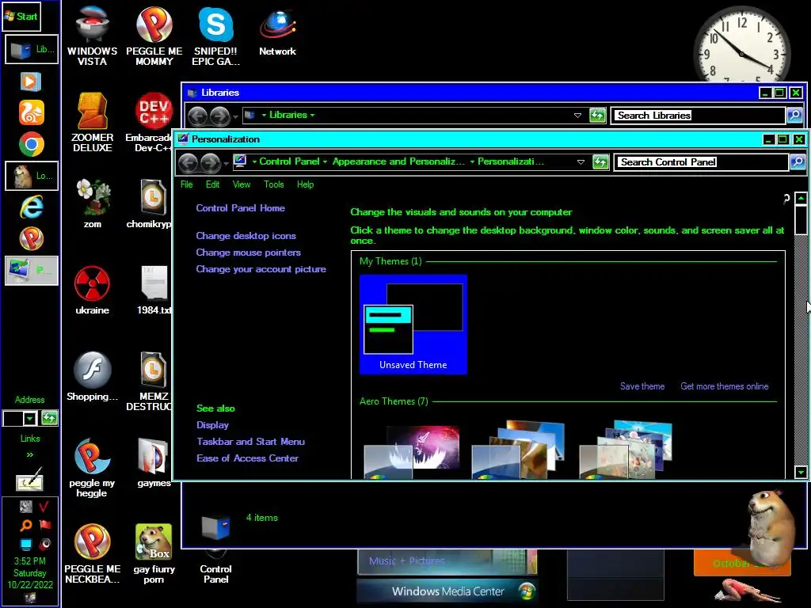Click Get more themes online link
811x608 pixels.
[724, 386]
